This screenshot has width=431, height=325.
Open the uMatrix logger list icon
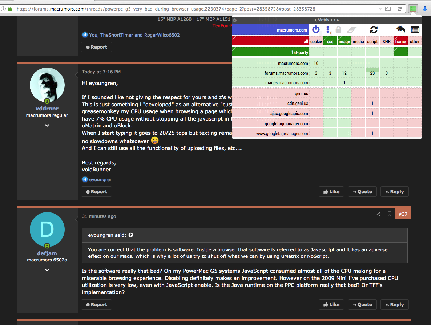coord(415,29)
